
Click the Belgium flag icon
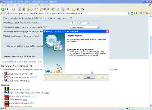coord(7,88)
